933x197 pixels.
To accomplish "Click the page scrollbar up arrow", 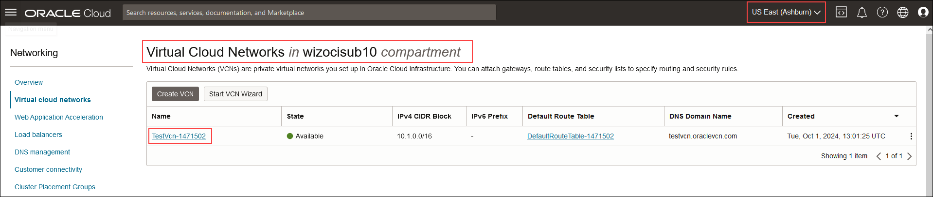I will pyautogui.click(x=930, y=30).
